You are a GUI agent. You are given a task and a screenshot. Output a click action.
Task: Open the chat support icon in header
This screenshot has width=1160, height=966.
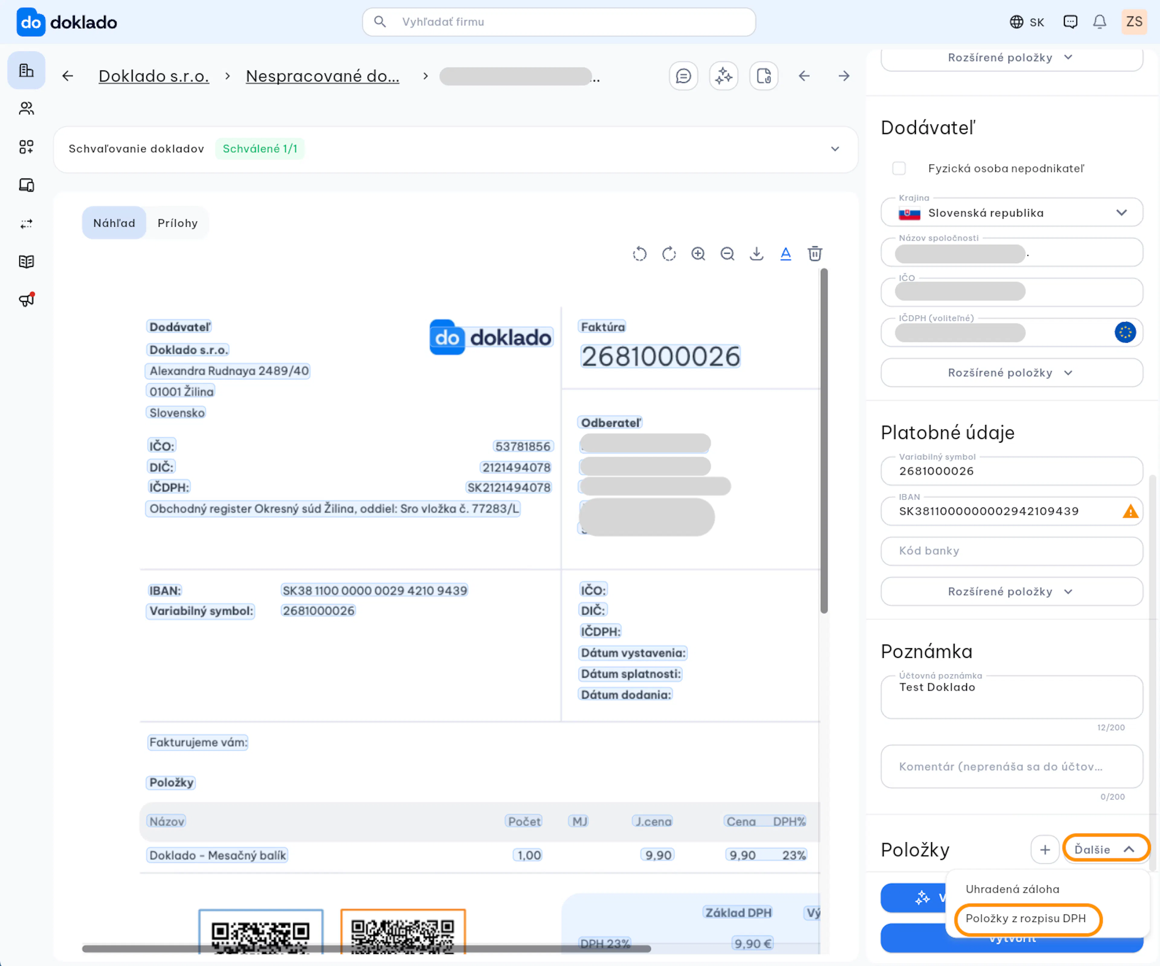pyautogui.click(x=1071, y=22)
